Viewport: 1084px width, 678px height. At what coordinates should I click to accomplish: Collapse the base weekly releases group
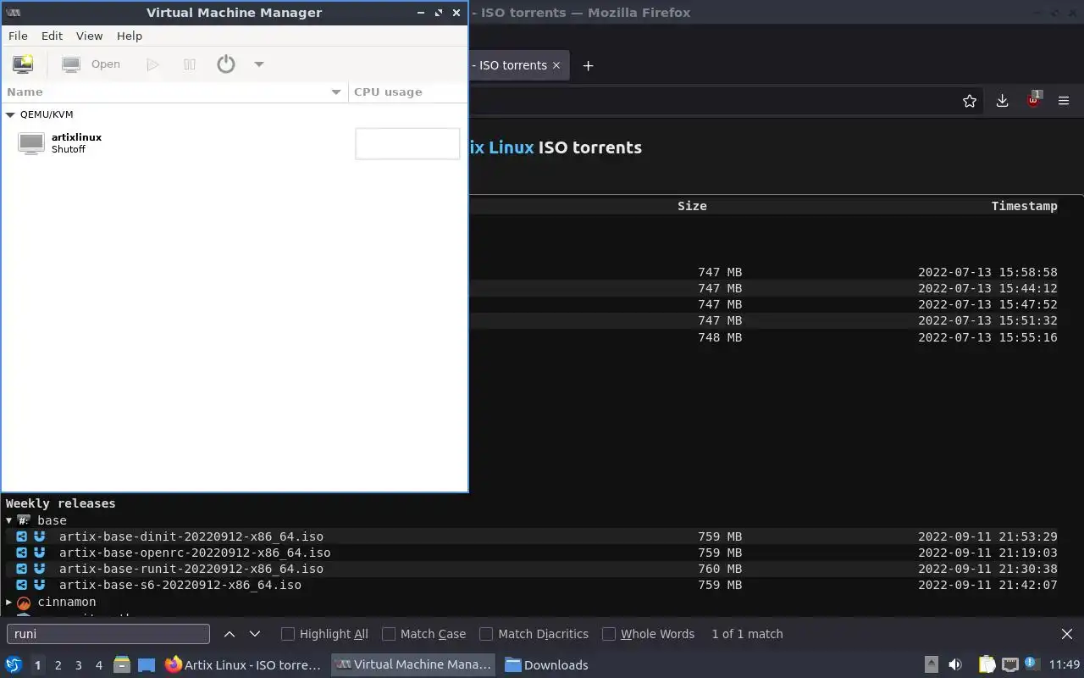[9, 520]
